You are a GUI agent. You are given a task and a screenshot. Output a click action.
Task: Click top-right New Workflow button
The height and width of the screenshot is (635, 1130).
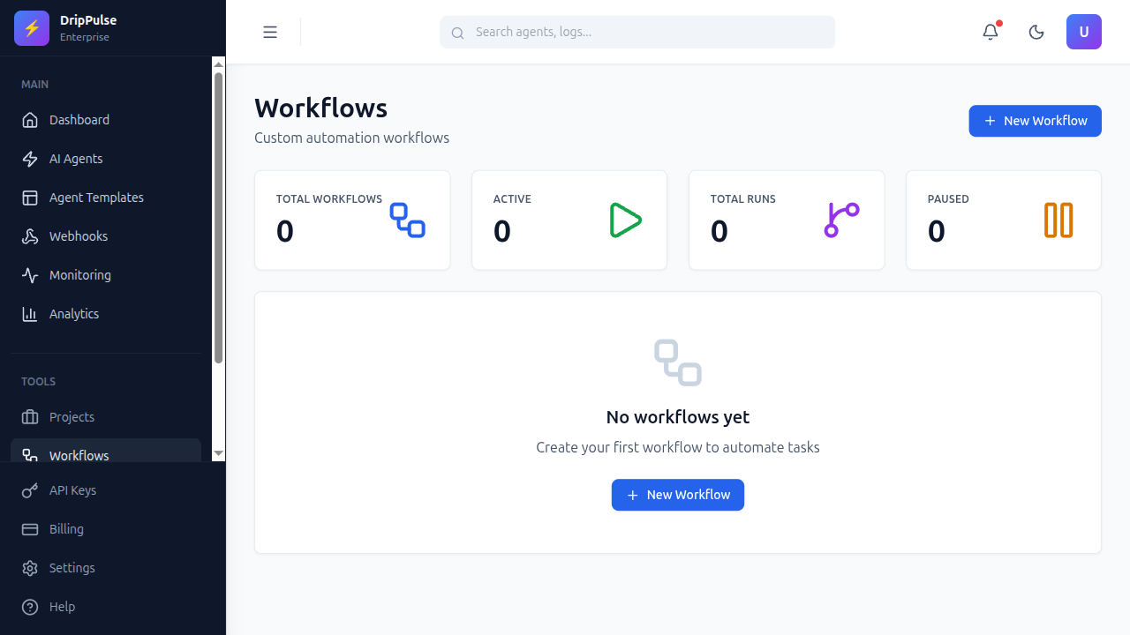point(1035,121)
